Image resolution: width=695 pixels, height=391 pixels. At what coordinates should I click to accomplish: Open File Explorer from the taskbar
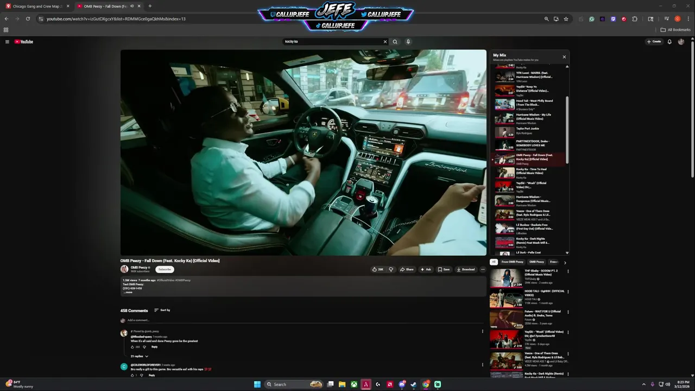(x=342, y=384)
